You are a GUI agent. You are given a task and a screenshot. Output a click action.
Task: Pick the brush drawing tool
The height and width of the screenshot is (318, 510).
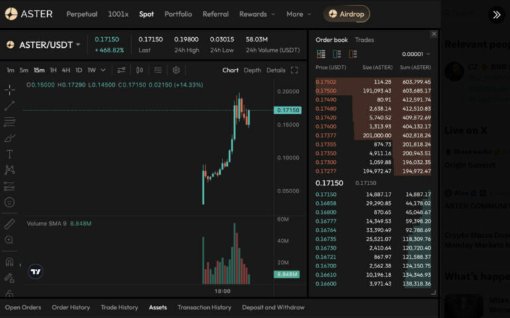point(10,138)
